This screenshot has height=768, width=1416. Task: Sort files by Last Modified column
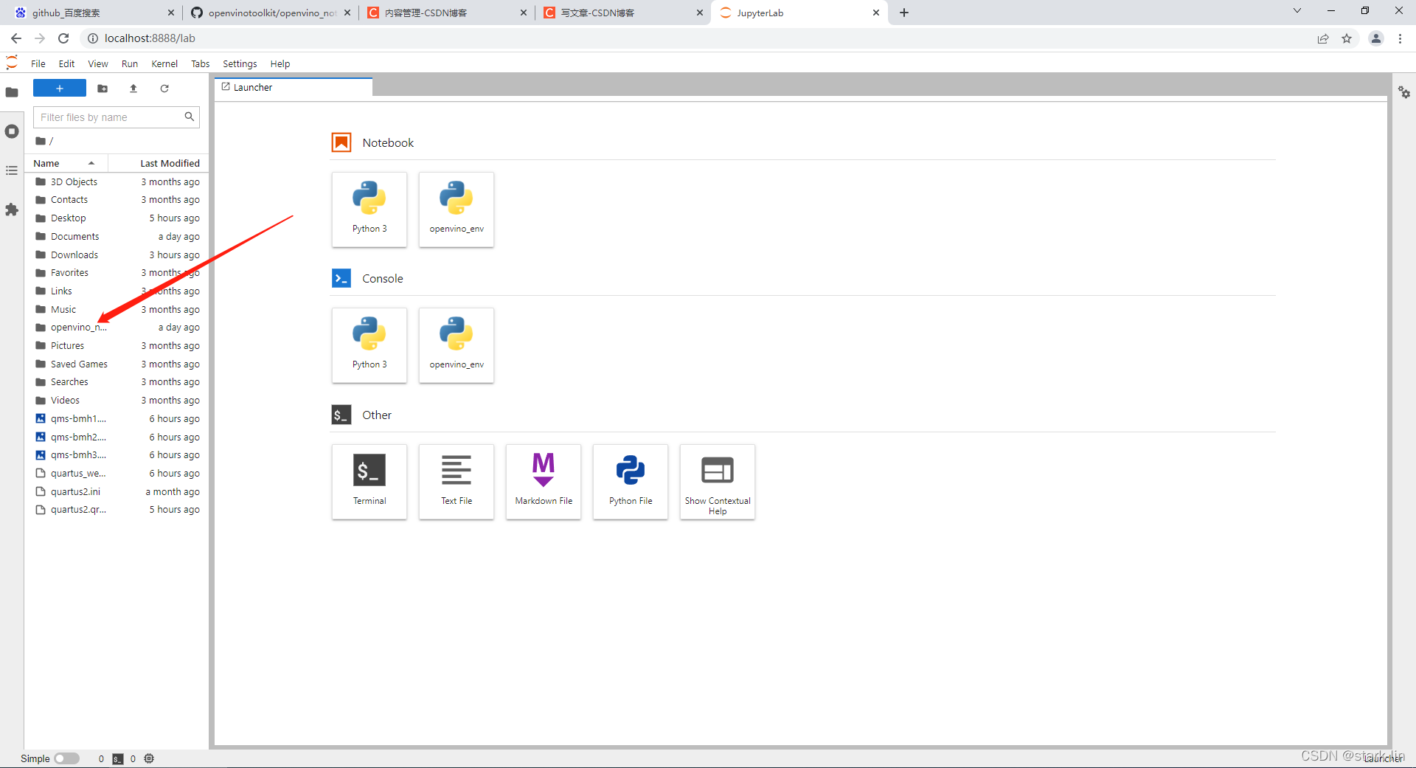pos(159,163)
